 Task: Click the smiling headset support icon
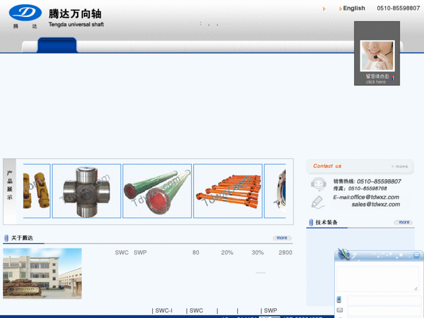click(318, 184)
